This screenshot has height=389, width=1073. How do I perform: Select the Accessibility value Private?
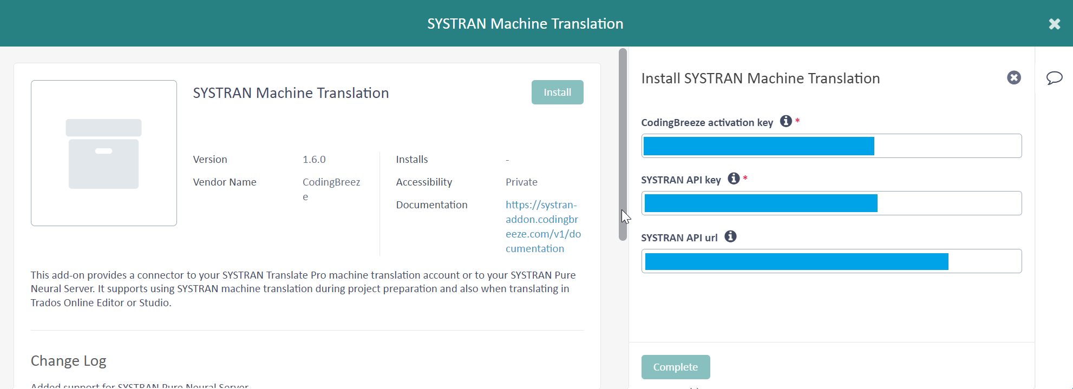[521, 182]
